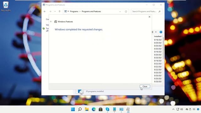
Task: Open the notification badge in tray
Action: tap(198, 109)
